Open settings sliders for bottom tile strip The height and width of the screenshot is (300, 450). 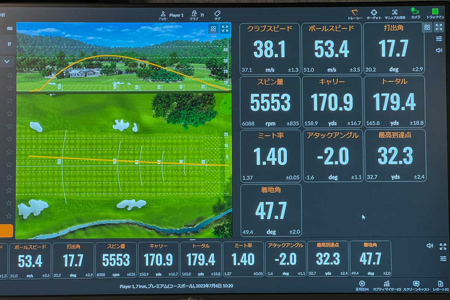(443, 259)
